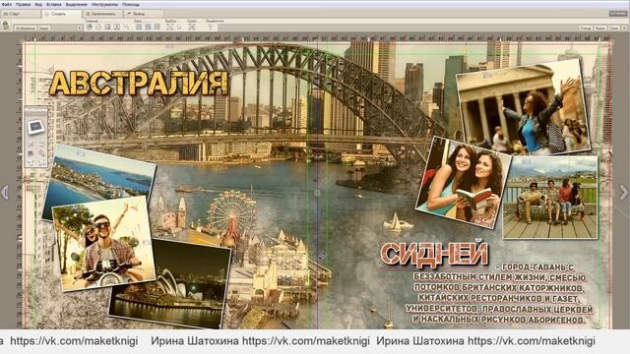Click the center handle on the page spine guide
The image size is (630, 354).
[x=317, y=193]
